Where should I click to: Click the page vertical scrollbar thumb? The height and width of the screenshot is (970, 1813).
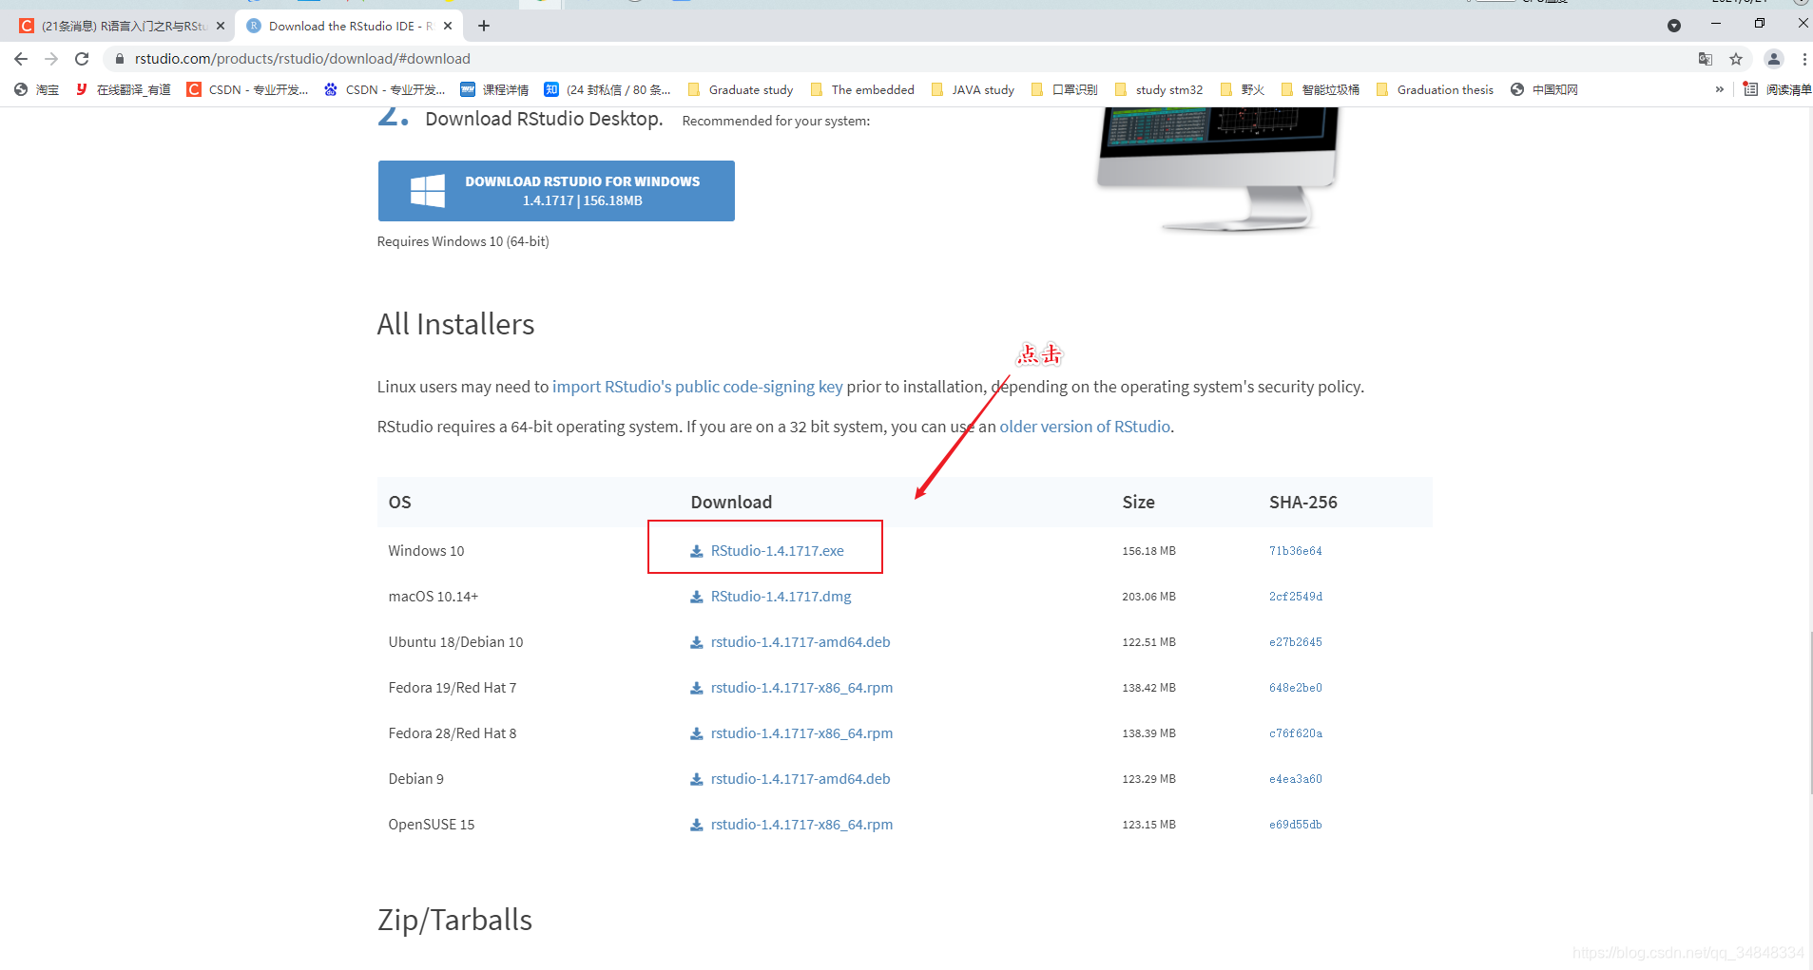(1810, 713)
